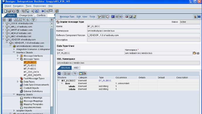Collapse the Message Types tree node

tap(18, 59)
